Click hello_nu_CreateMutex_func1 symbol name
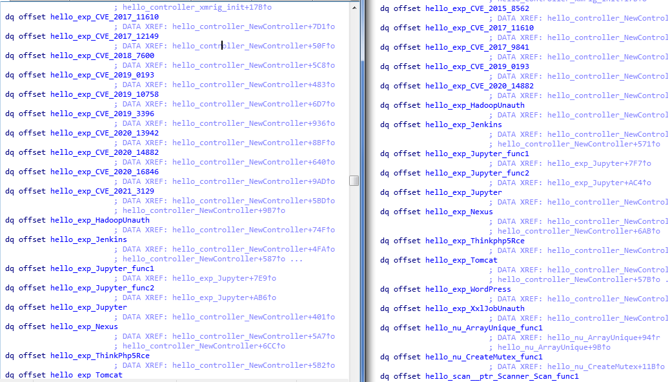Screen dimensions: 668x382 point(484,357)
